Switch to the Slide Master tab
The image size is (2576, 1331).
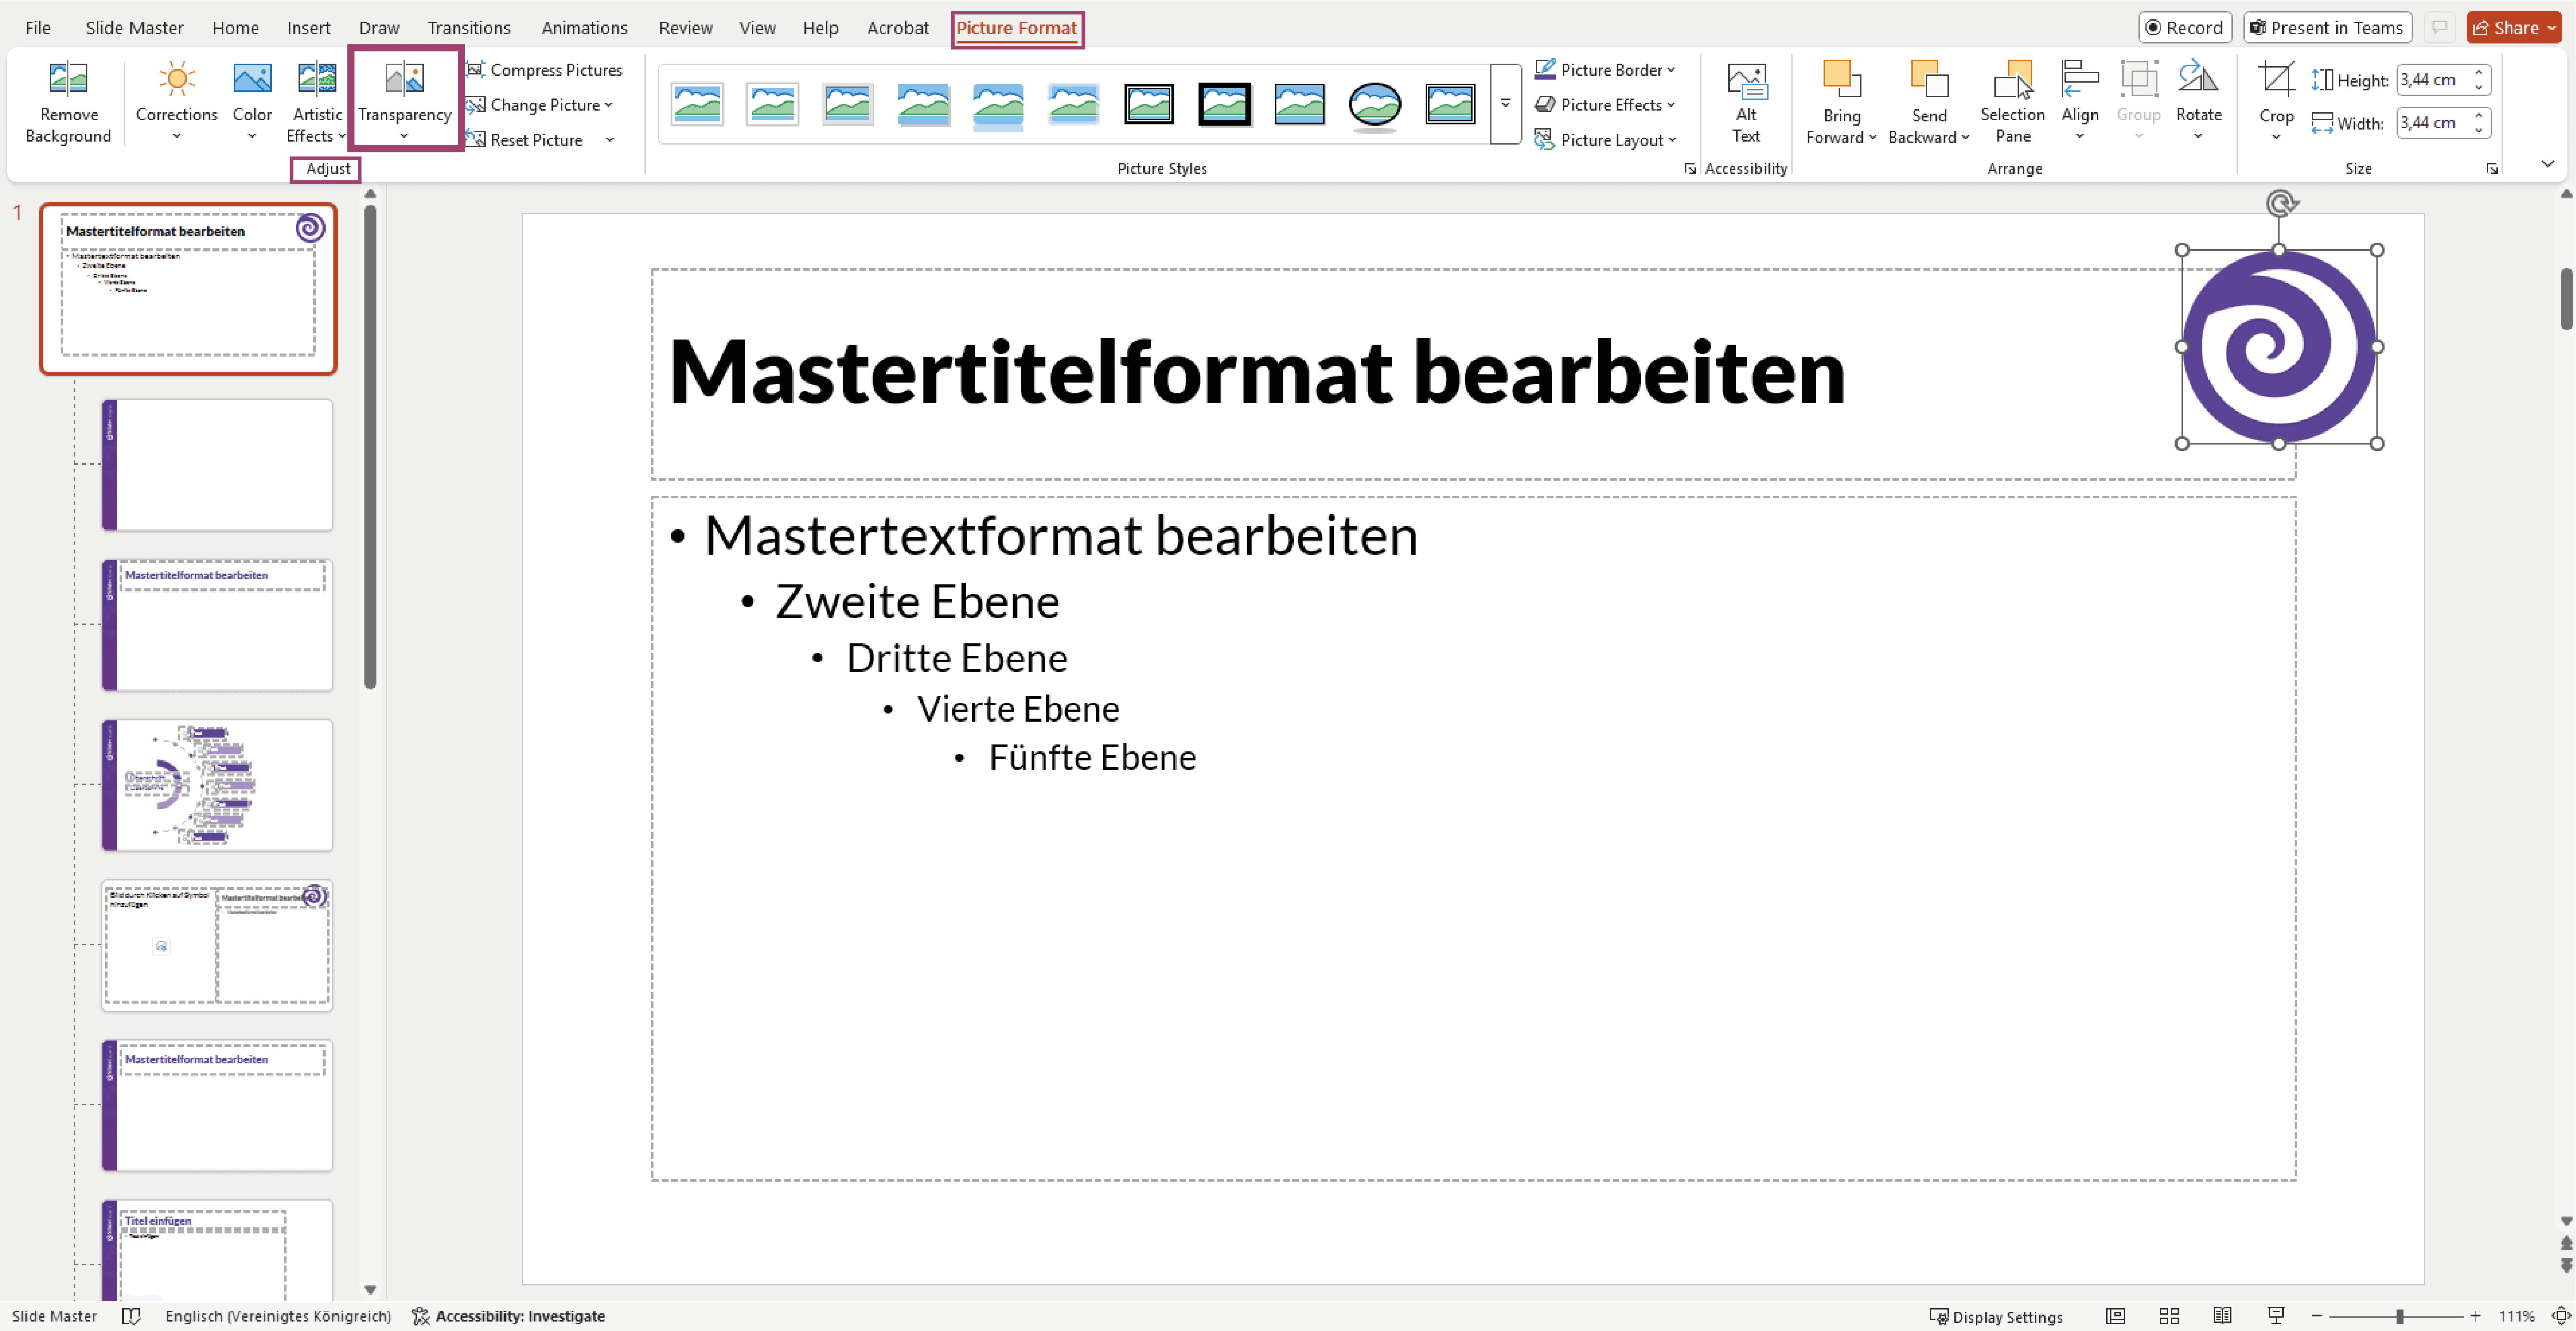point(135,27)
